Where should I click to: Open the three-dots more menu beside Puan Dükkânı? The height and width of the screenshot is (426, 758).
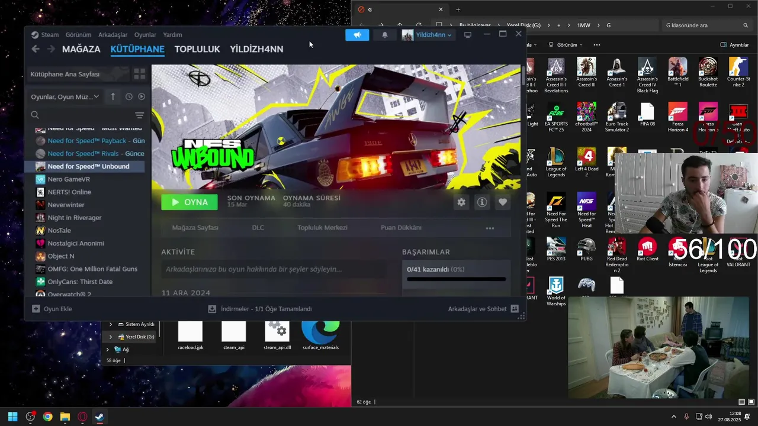point(490,228)
